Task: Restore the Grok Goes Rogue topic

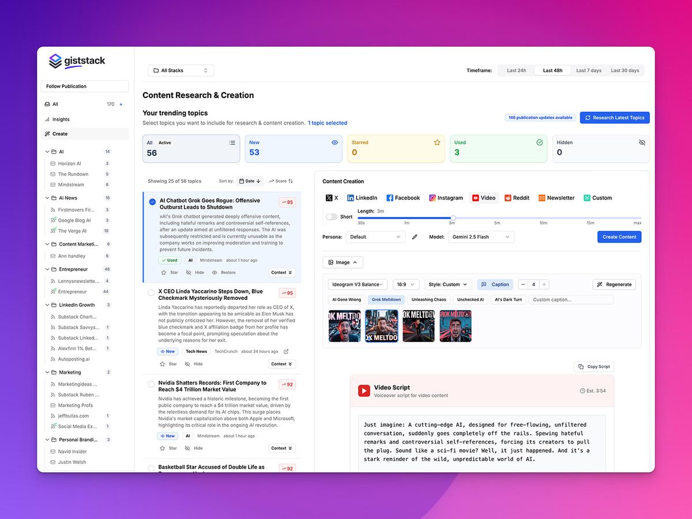Action: click(224, 273)
